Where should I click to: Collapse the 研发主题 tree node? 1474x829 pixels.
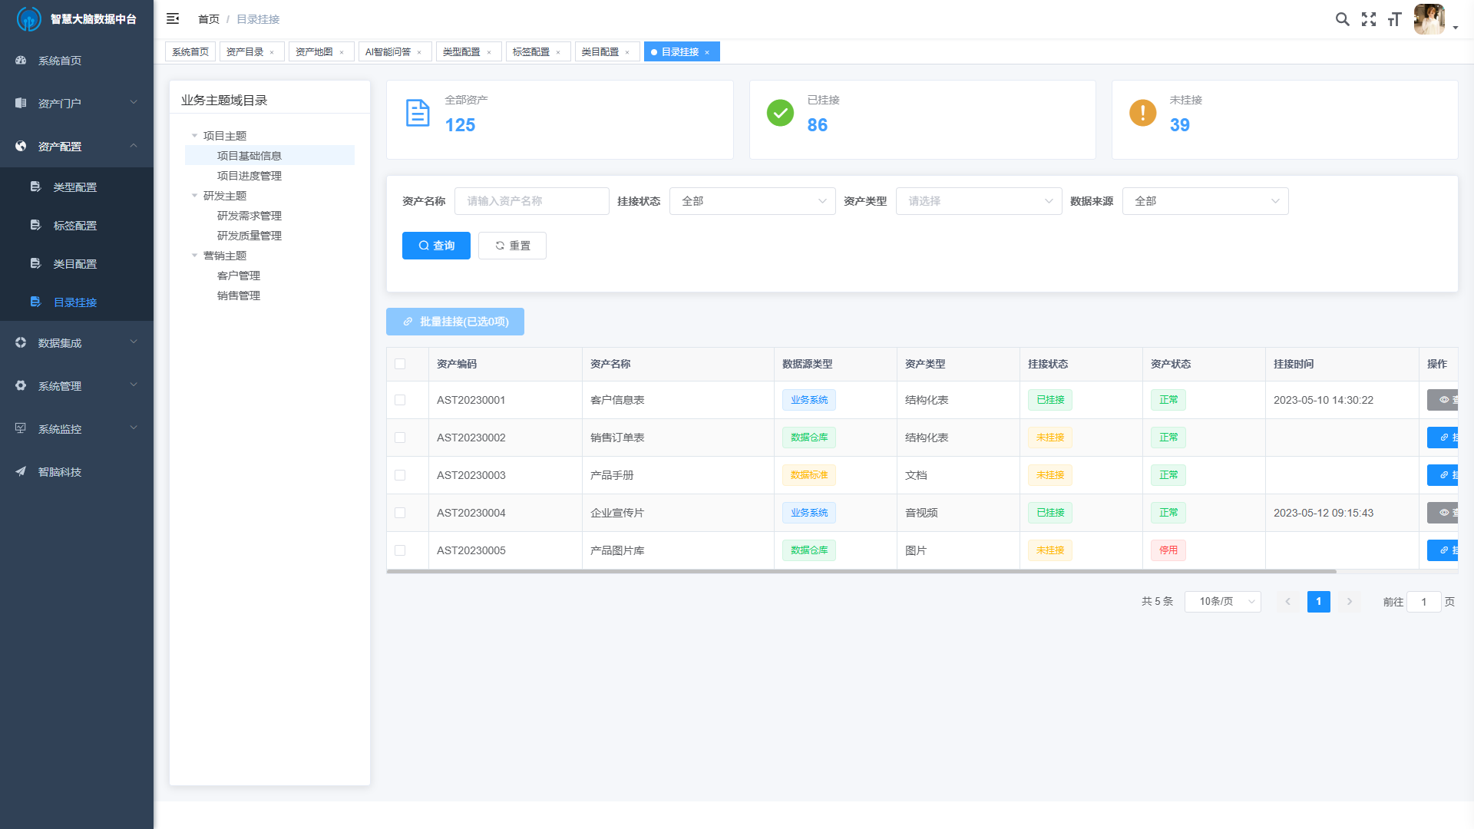(x=195, y=195)
